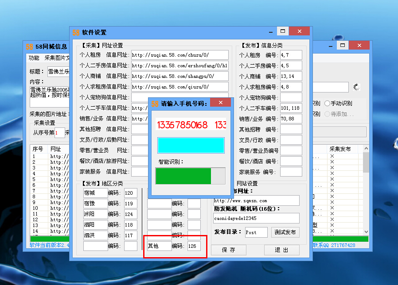Open the 采集图片 menu
Image resolution: width=398 pixels, height=285 pixels.
(x=57, y=58)
